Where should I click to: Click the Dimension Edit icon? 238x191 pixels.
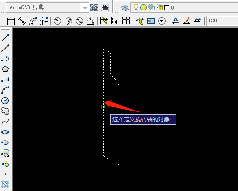coord(176,21)
